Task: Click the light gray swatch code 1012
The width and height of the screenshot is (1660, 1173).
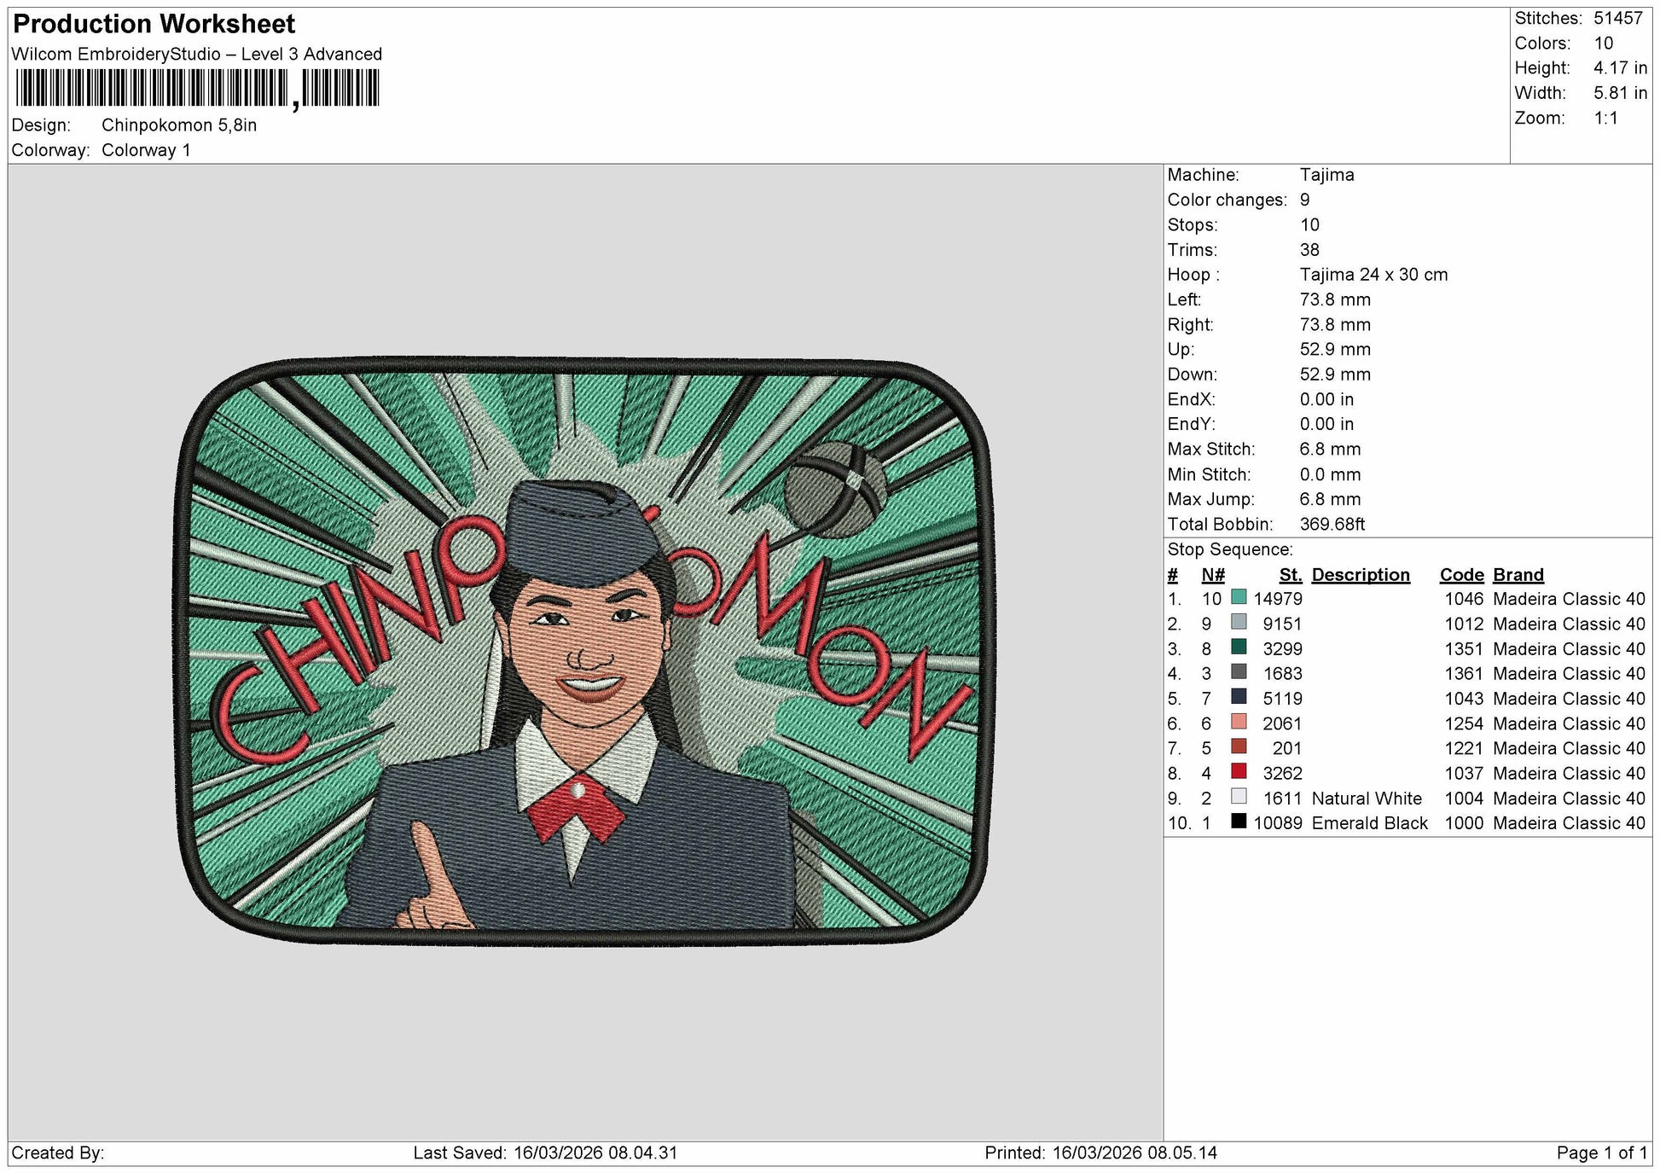Action: [x=1239, y=622]
